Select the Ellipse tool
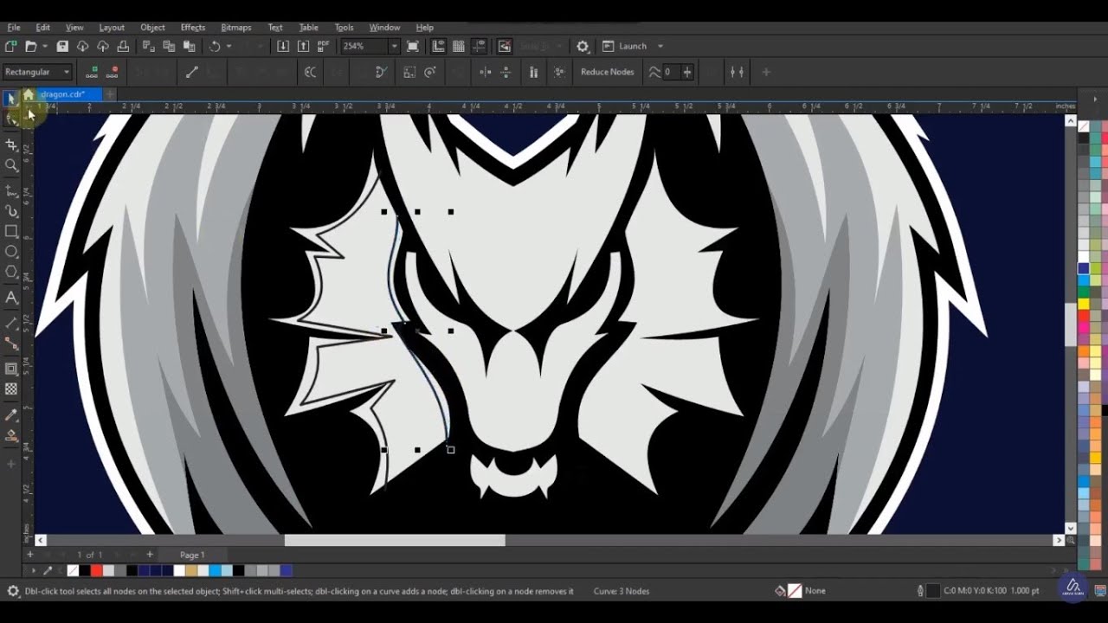This screenshot has height=623, width=1108. click(x=11, y=252)
